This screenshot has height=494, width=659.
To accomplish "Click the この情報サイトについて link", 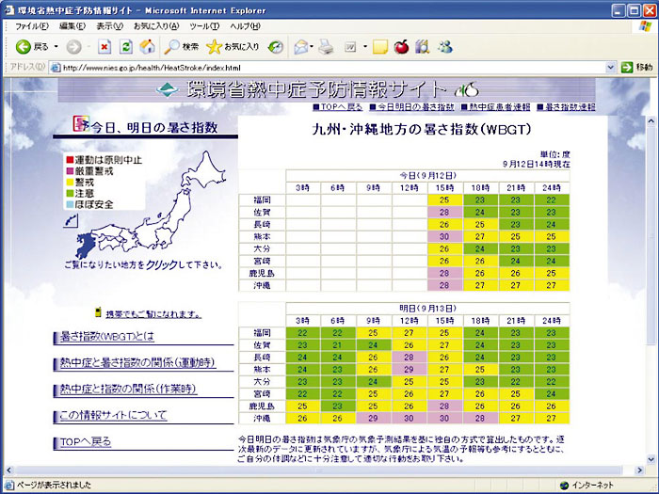I will point(113,415).
